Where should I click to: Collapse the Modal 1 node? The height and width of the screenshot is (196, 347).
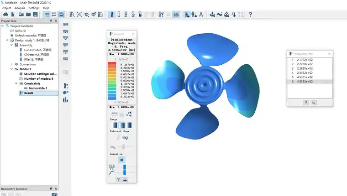[12, 69]
